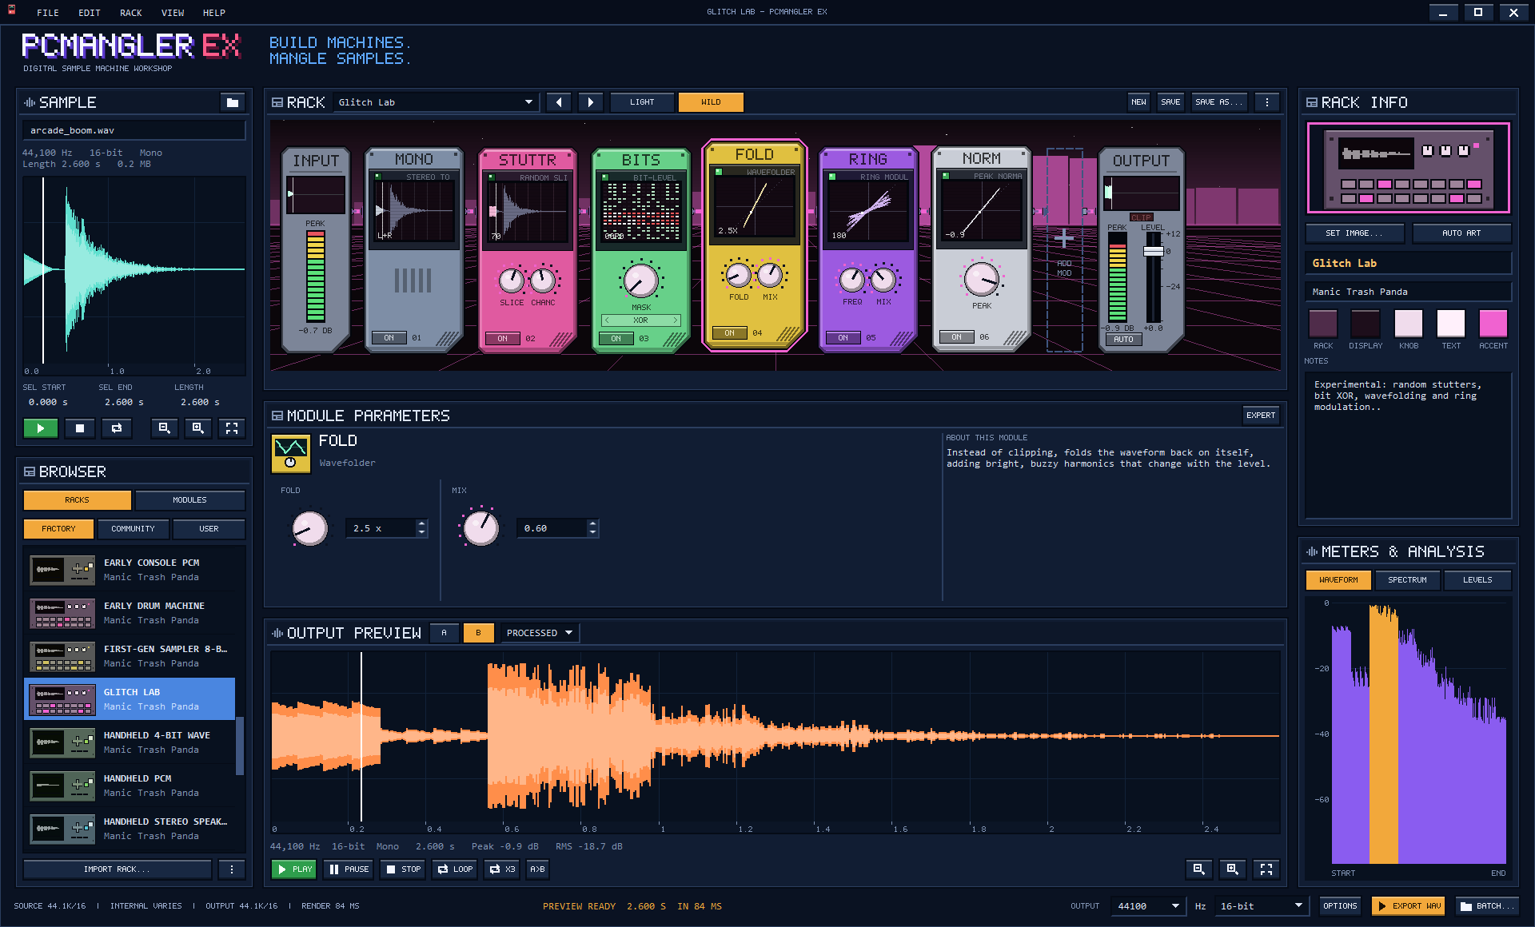Toggle FOLD module ON switch
1535x927 pixels.
pos(730,333)
